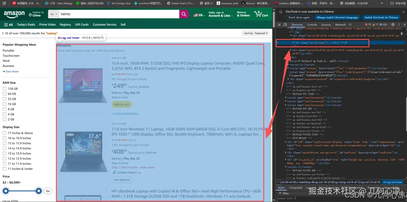Click the 17.6 inch laptop product image
The width and height of the screenshot is (407, 202).
pos(83,151)
